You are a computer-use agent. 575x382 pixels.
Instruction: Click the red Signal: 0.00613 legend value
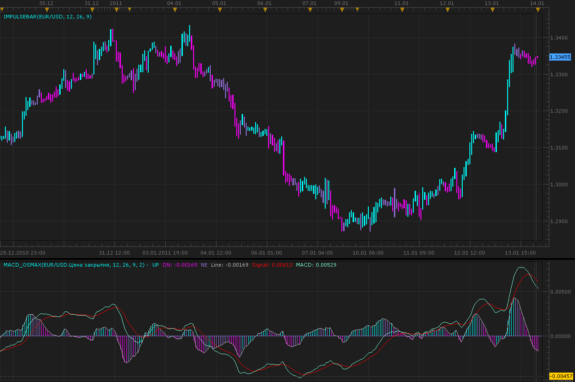[272, 265]
